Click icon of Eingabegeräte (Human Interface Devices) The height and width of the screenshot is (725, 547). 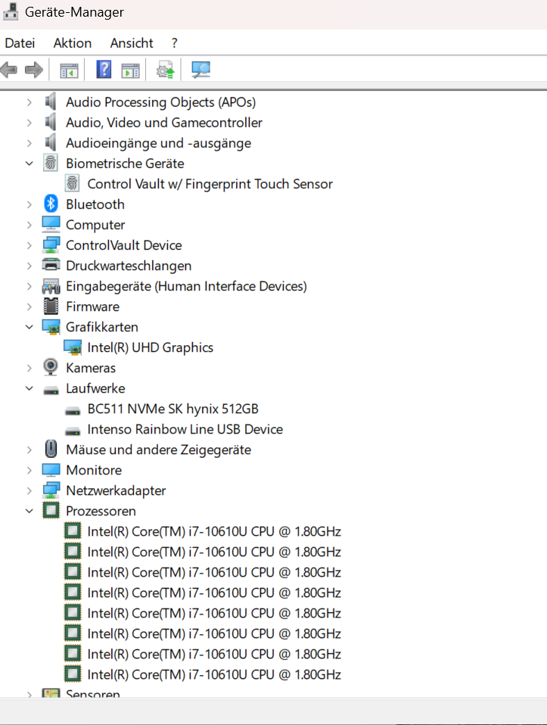[x=51, y=286]
